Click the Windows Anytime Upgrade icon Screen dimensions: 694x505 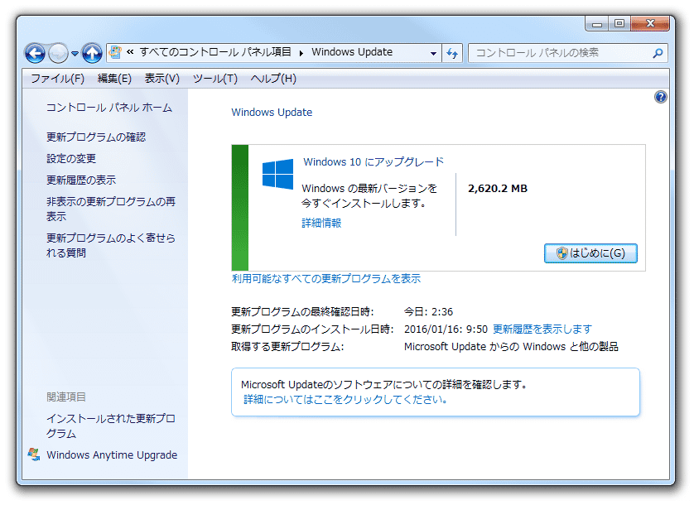click(34, 454)
